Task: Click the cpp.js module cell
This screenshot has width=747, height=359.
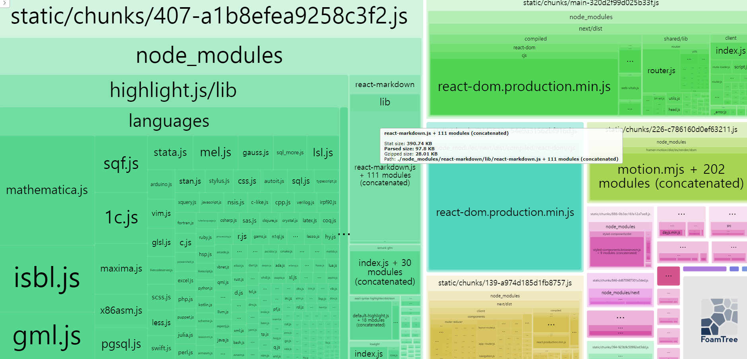Action: (283, 202)
